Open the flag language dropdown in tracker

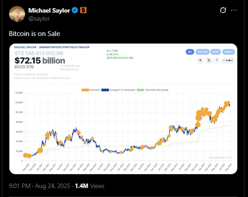pos(228,60)
